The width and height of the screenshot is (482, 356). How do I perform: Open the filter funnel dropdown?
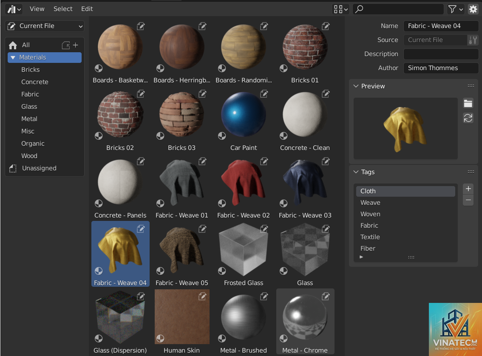[x=455, y=9]
